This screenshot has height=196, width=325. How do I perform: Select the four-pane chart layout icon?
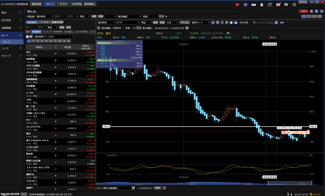coord(320,16)
